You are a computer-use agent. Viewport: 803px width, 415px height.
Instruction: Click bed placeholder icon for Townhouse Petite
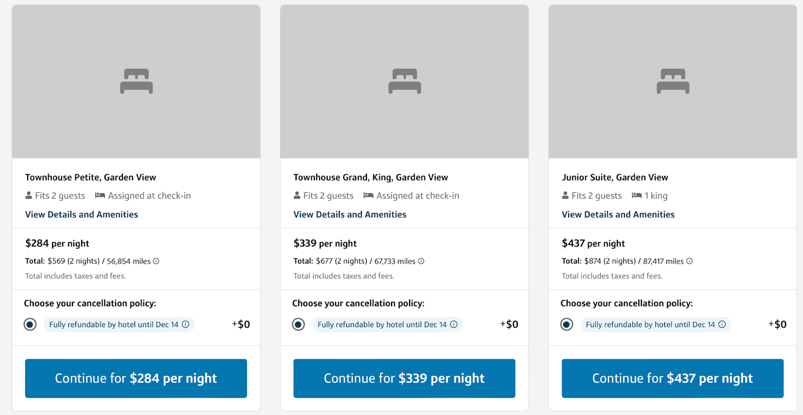136,81
